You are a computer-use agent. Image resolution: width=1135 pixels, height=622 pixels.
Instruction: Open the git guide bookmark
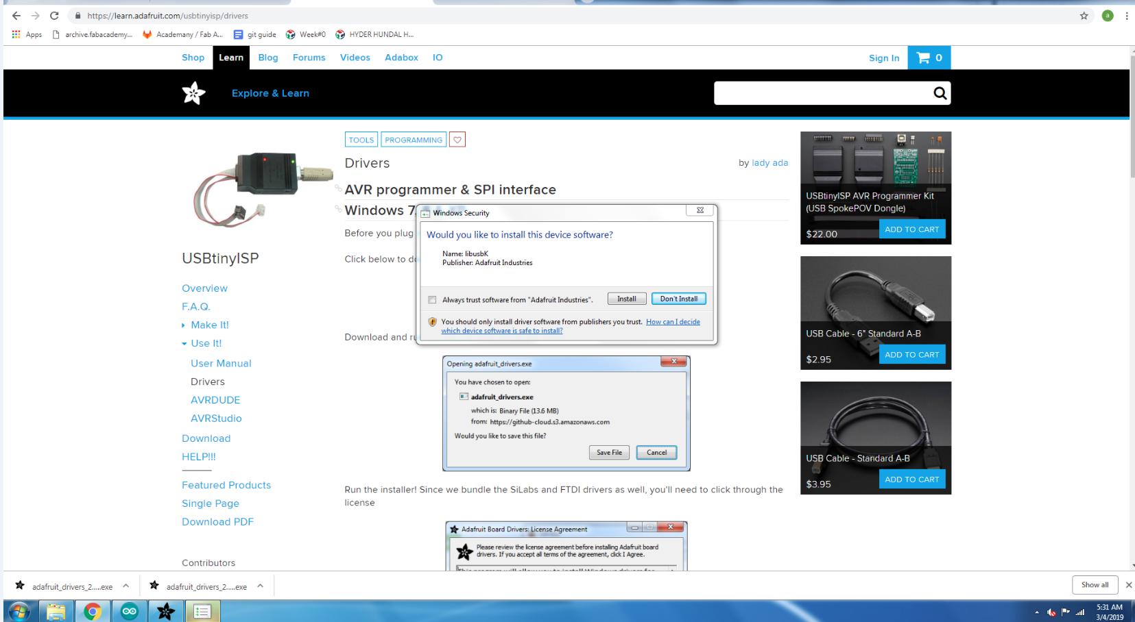[255, 35]
